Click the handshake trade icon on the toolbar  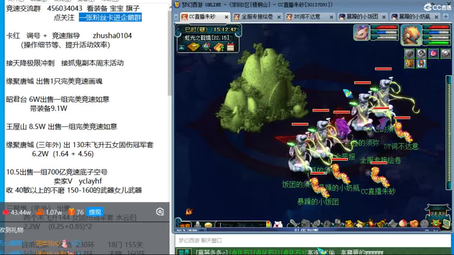[414, 223]
